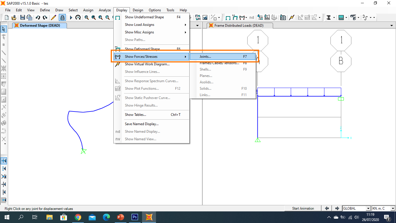This screenshot has width=396, height=223.
Task: Expand the dropdown next to concrete design icon
Action: (346, 18)
